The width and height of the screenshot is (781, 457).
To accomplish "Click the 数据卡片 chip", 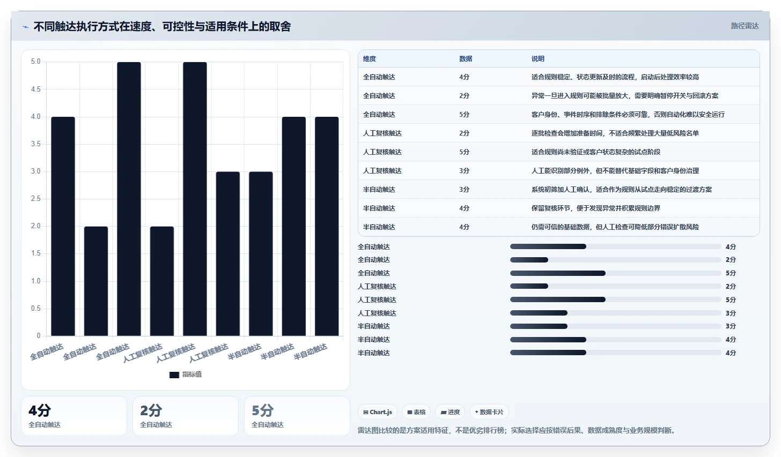I will click(489, 412).
